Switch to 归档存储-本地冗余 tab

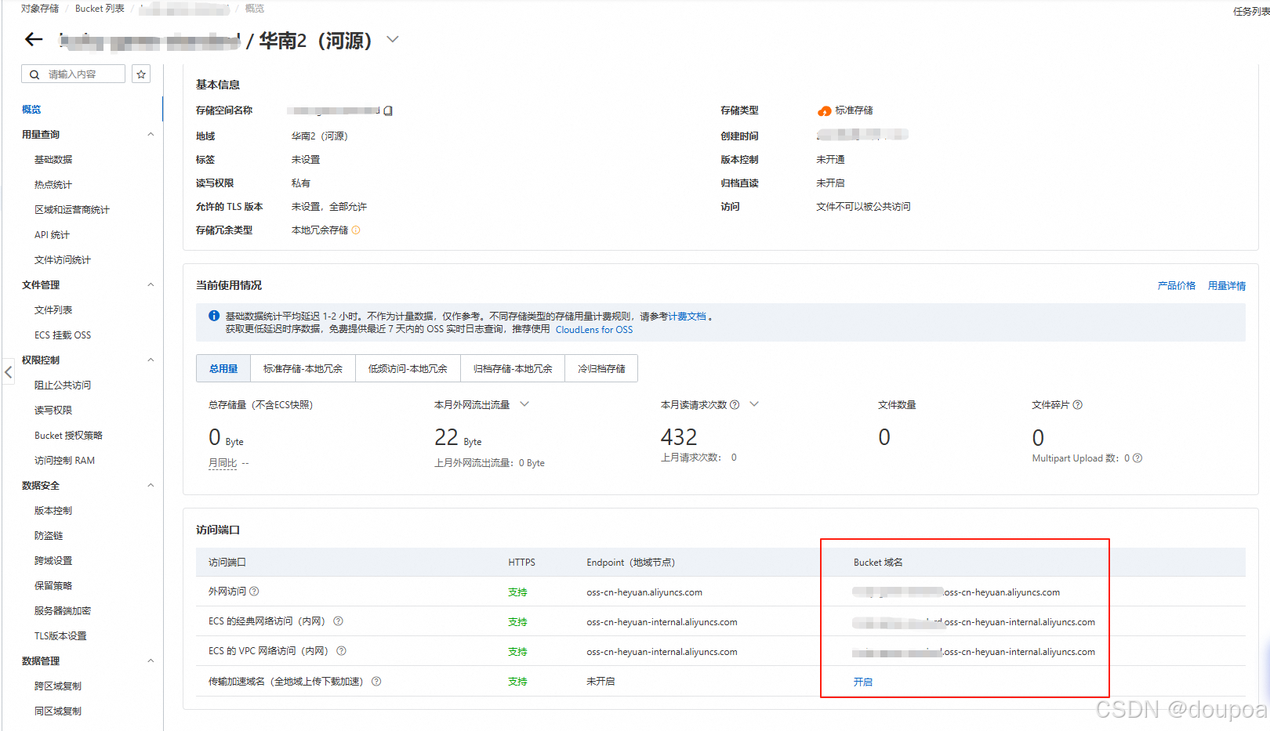point(513,368)
